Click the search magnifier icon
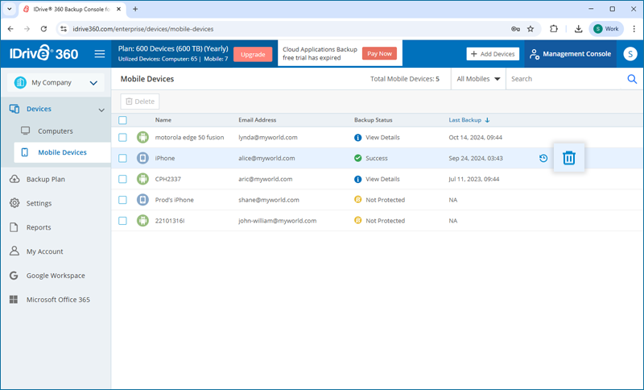644x390 pixels. click(632, 79)
